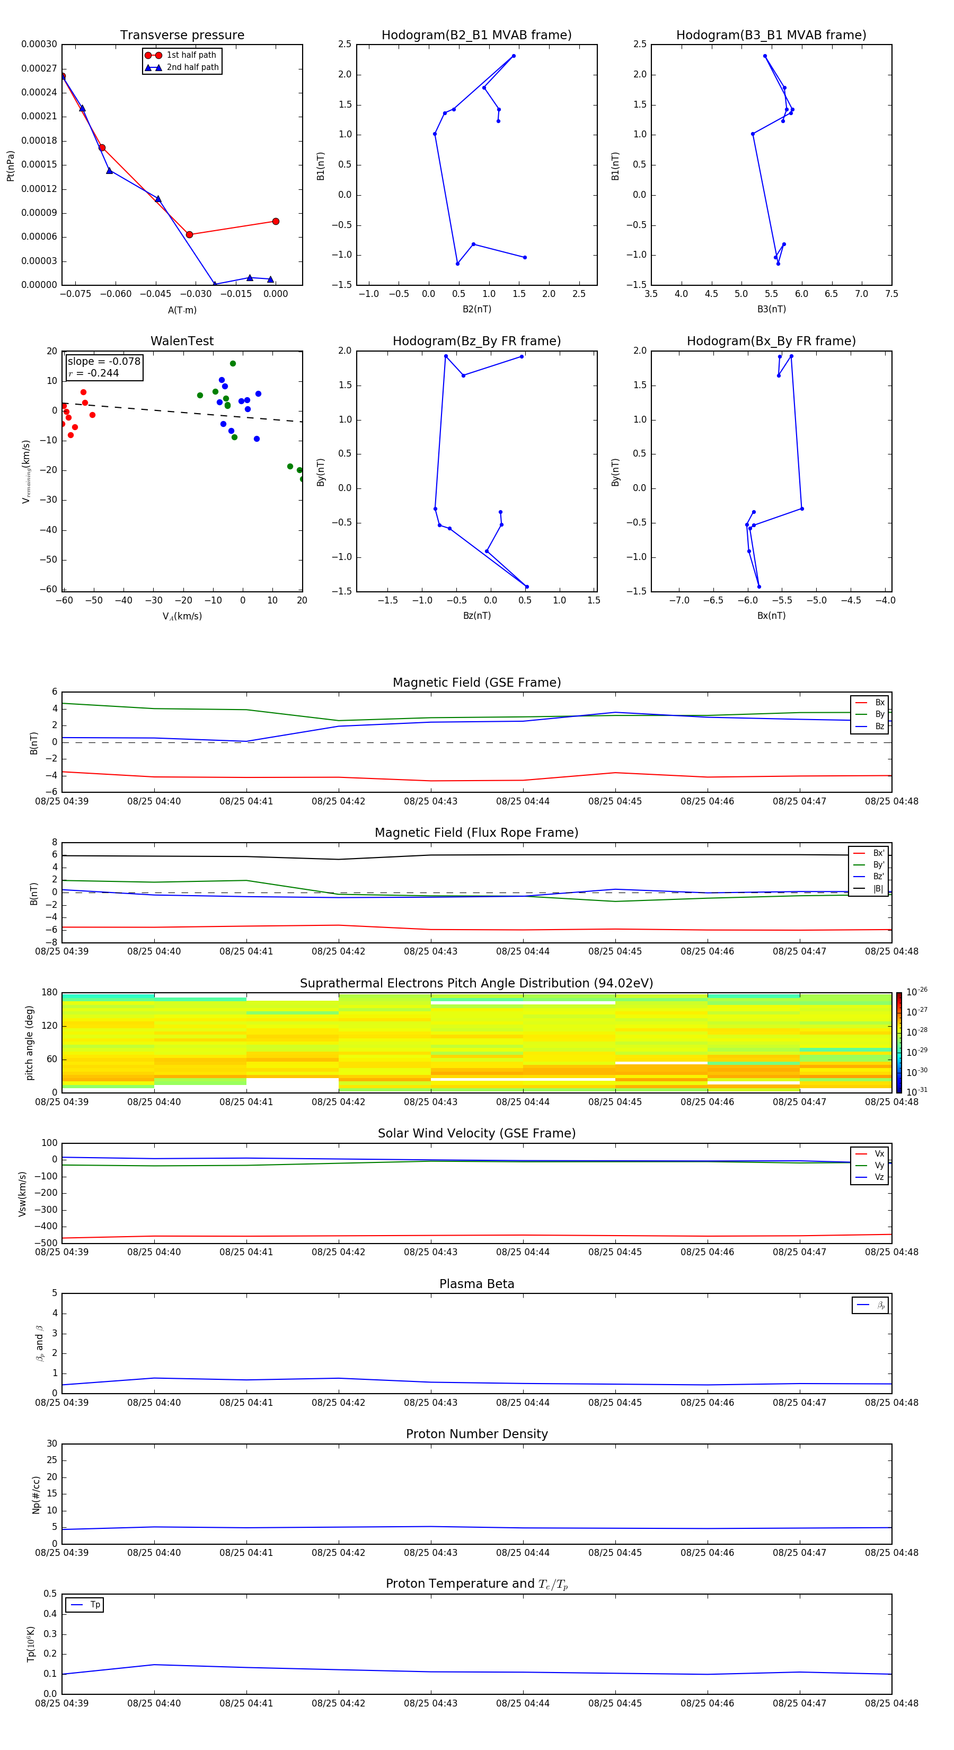The image size is (954, 1750).
Task: Click the "Vsw(km/s)" y-axis label
Action: [22, 1194]
